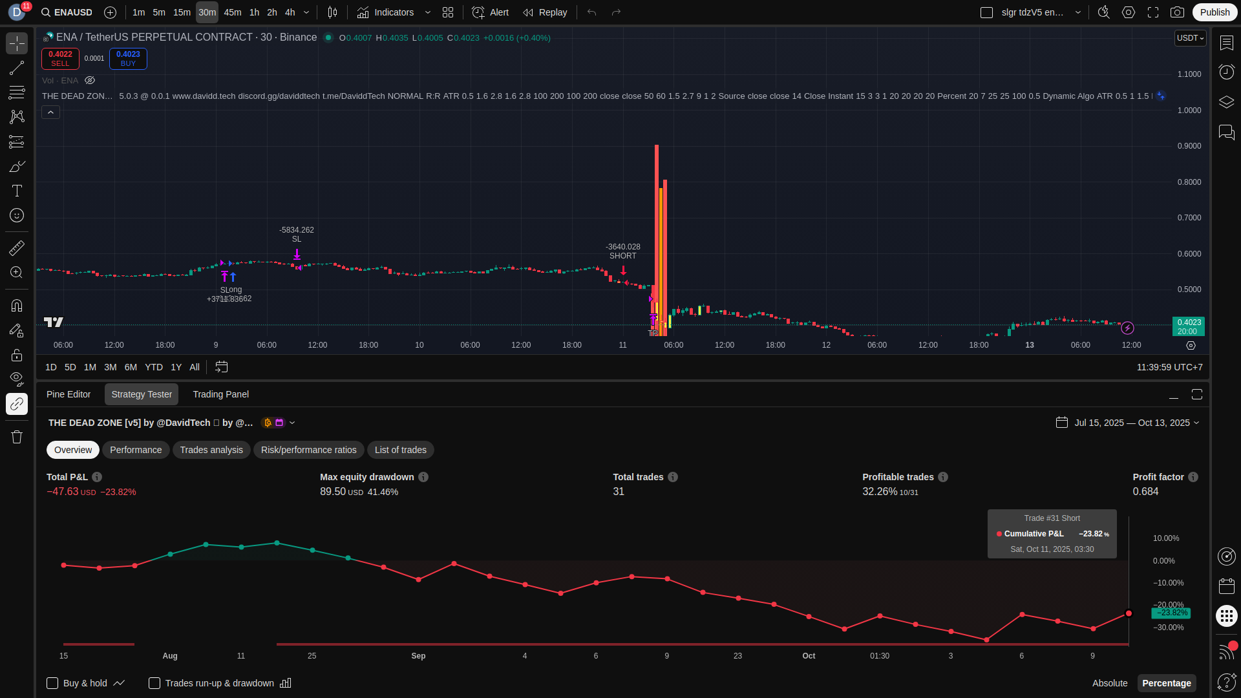1241x698 pixels.
Task: Toggle Vol ENA indicator visibility eye
Action: [90, 81]
